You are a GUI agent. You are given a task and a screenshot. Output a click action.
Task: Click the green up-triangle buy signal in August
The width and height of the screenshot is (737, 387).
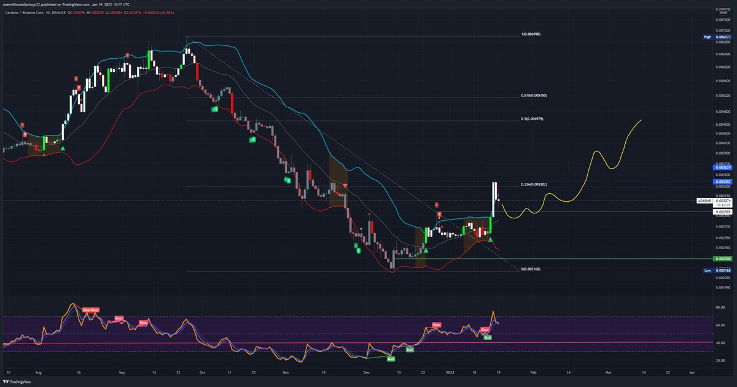62,148
